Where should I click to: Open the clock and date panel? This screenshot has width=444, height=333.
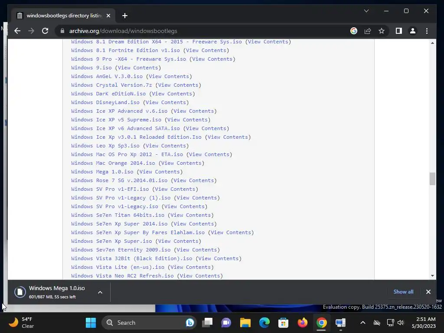(423, 323)
